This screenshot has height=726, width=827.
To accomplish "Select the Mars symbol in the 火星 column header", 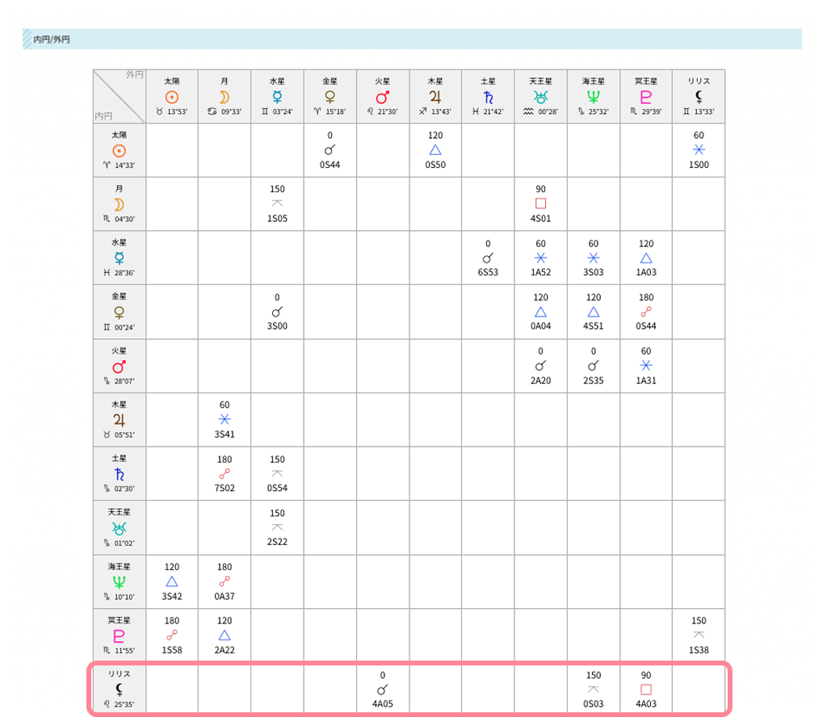I will (x=382, y=96).
